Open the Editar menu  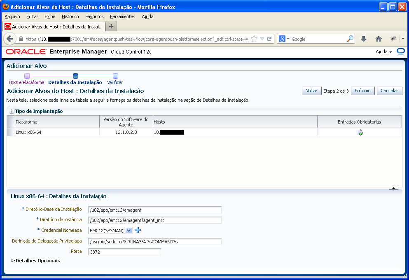(x=32, y=16)
